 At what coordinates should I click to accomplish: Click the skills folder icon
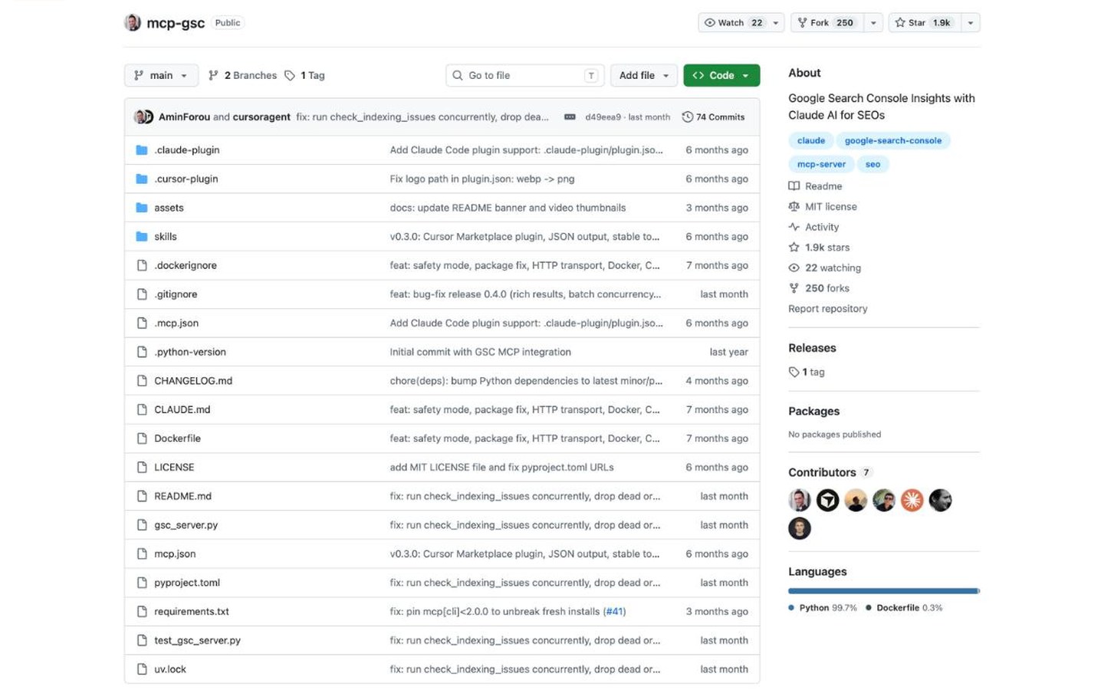[x=141, y=237]
